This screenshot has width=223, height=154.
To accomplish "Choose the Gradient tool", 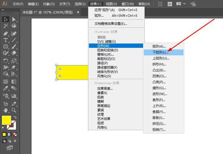I will click(14, 82).
